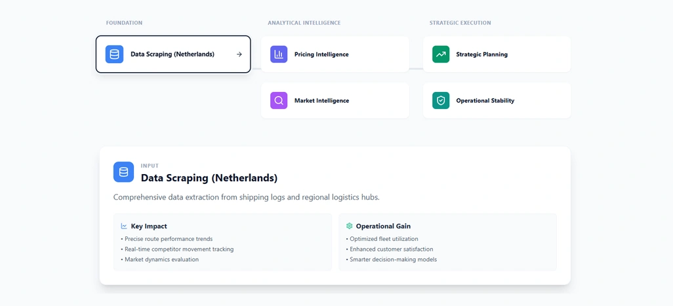Screen dimensions: 673x306
Task: Choose the Strategic Planning card label
Action: tap(481, 55)
